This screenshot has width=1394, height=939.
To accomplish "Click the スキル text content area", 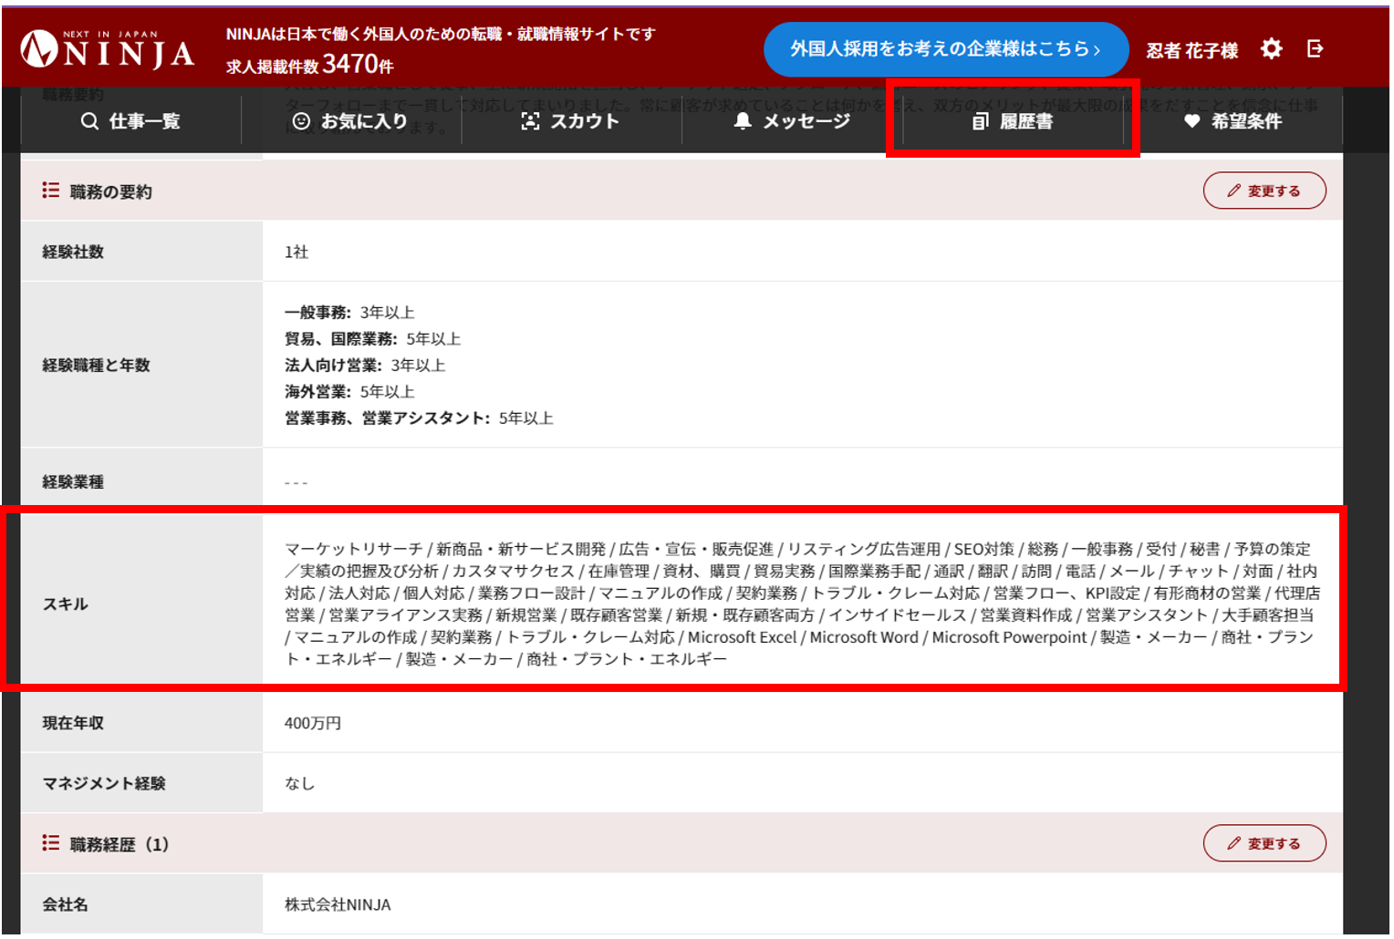I will point(799,604).
